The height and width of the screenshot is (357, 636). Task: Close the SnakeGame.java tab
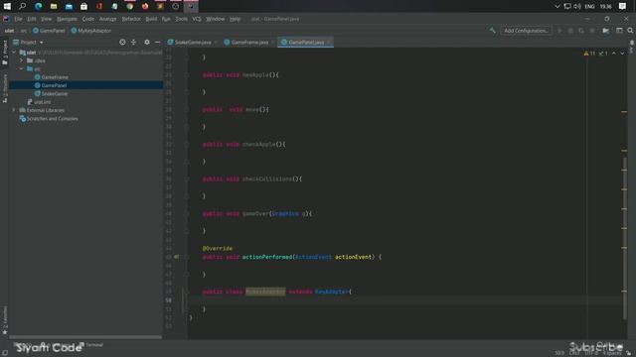(216, 42)
